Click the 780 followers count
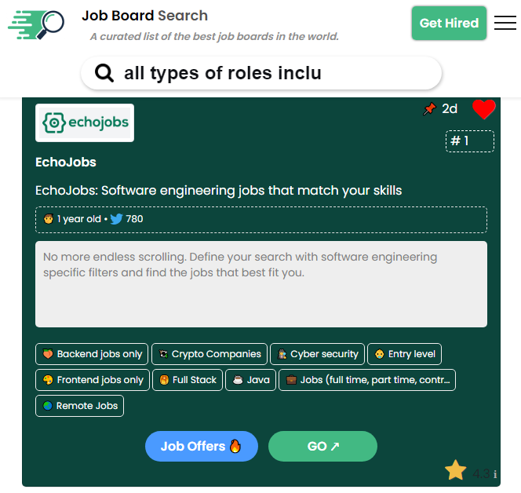The width and height of the screenshot is (521, 493). 134,219
